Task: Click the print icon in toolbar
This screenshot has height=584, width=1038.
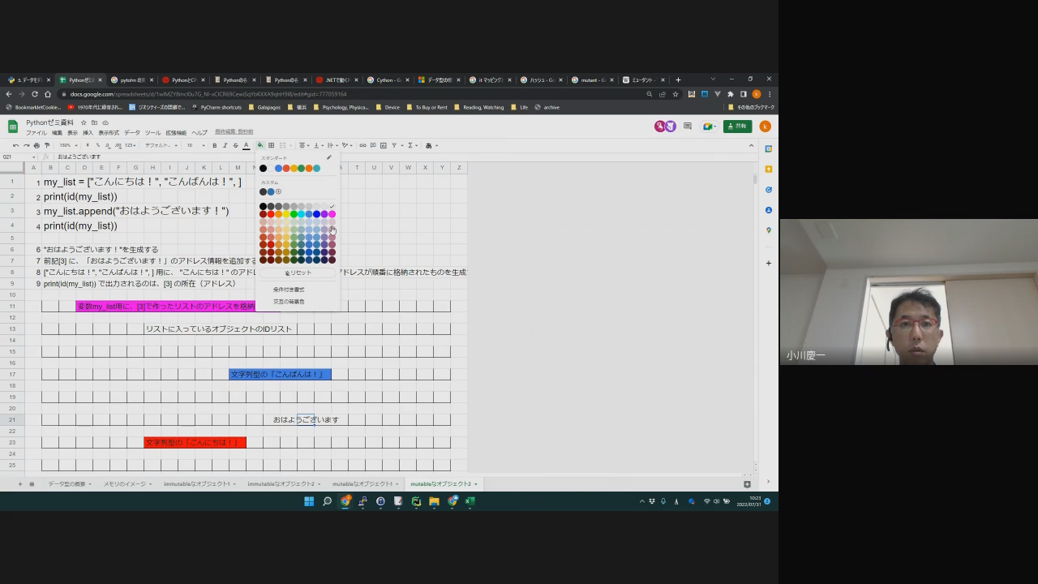Action: click(36, 146)
